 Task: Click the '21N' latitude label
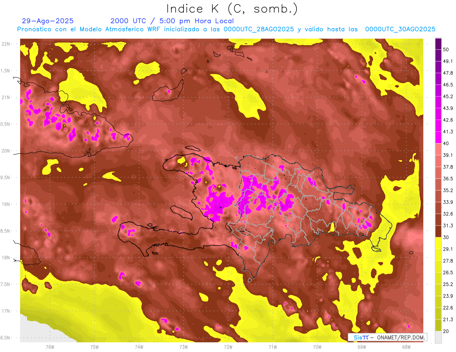tap(6, 97)
